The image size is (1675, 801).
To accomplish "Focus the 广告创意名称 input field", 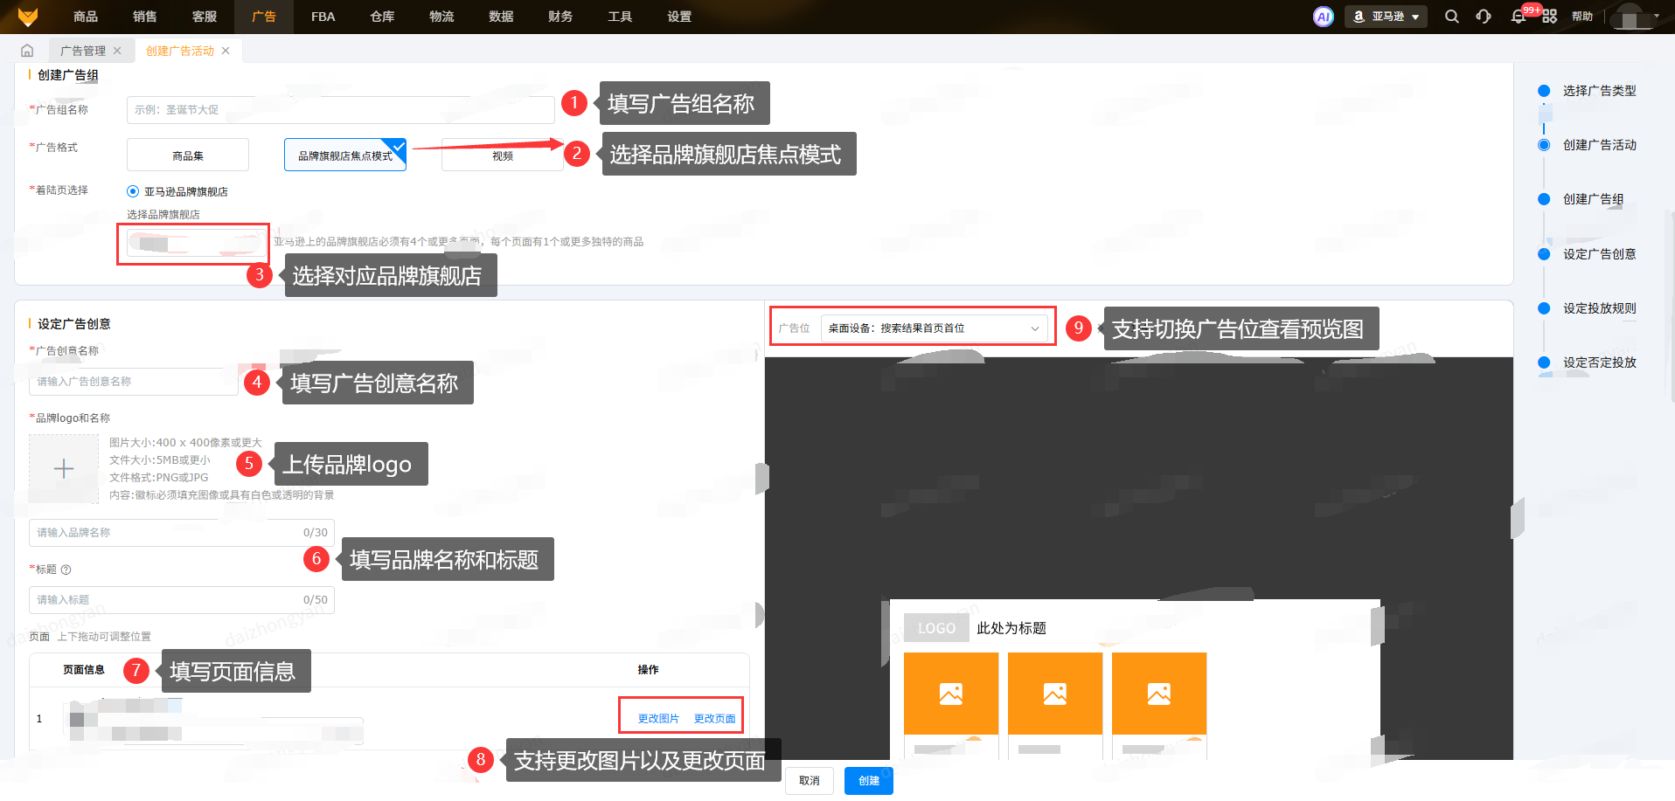I will tap(134, 382).
